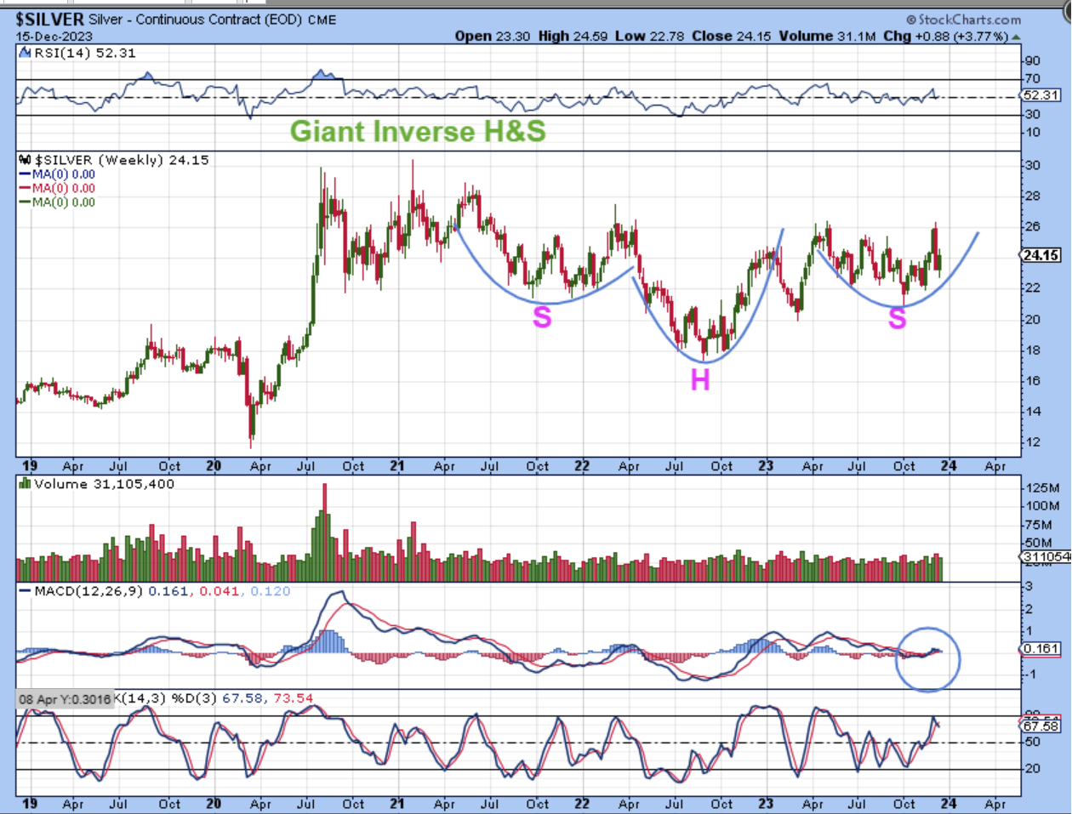Open the StockCharts.com watermark link

click(x=963, y=20)
